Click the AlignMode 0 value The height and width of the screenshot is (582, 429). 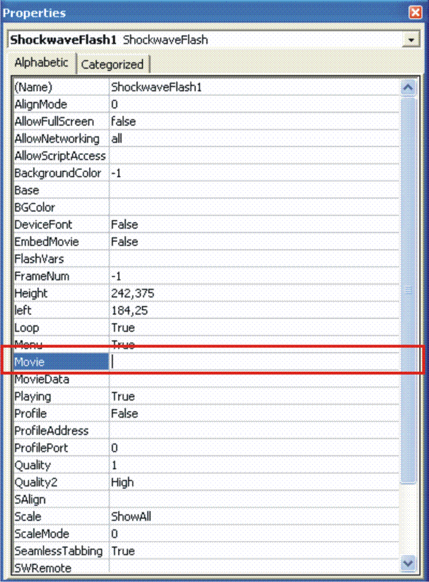click(x=114, y=104)
